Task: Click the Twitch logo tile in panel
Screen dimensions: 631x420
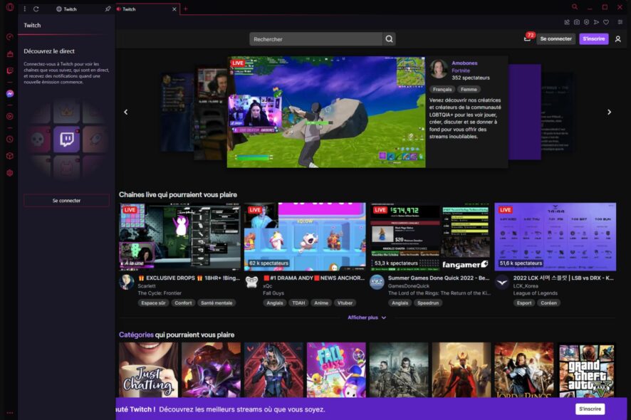Action: pos(66,140)
